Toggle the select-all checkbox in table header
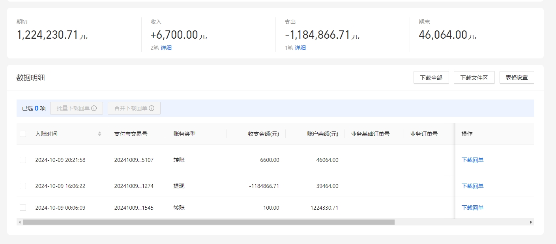The height and width of the screenshot is (244, 556). coord(23,134)
